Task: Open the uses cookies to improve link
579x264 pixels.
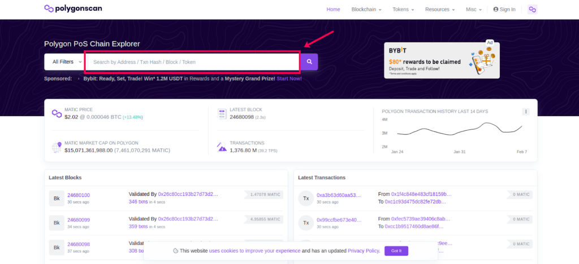Action: point(255,251)
